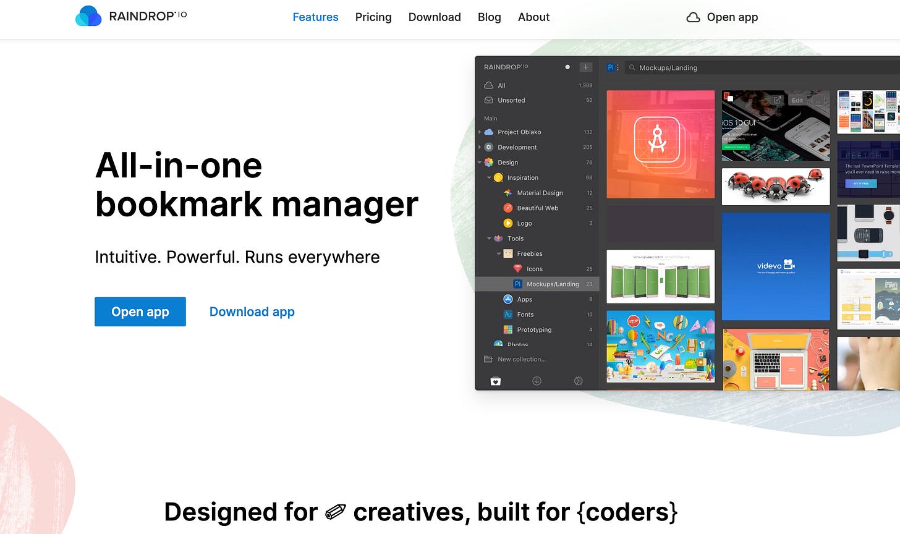Viewport: 900px width, 534px height.
Task: Click the open-external icon on the iOS 10 GUI card
Action: tap(778, 100)
